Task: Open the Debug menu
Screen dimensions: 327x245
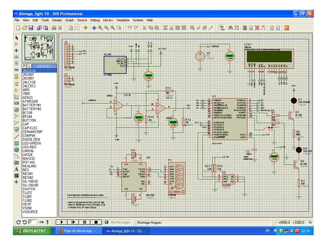Action: pyautogui.click(x=95, y=20)
